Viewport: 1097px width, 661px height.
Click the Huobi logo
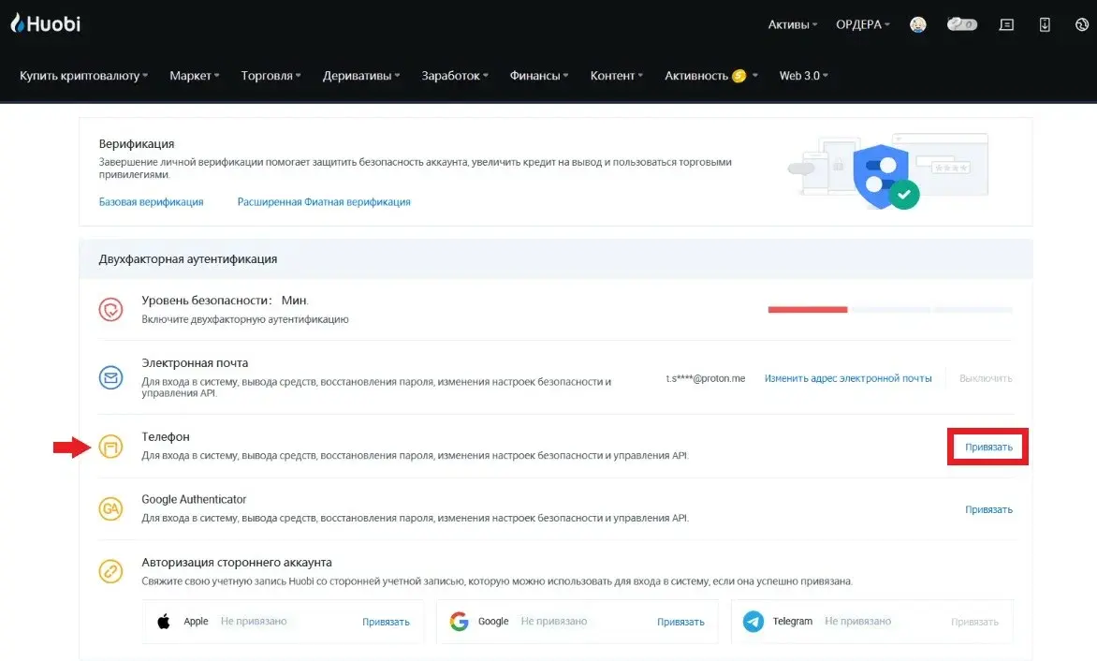click(x=45, y=24)
